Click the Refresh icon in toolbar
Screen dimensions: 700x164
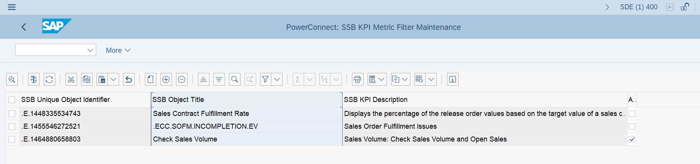49,79
